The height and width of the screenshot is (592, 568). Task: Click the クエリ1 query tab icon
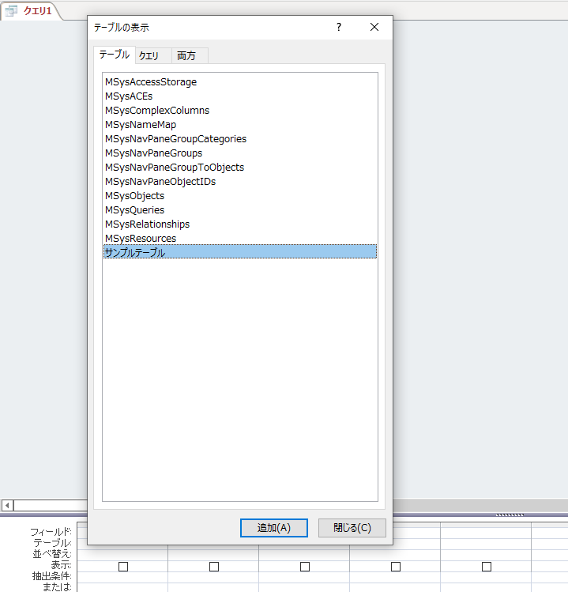point(11,11)
